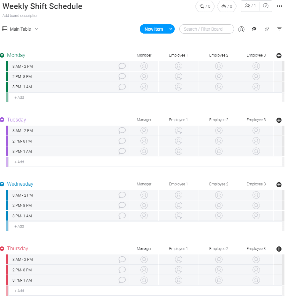
Task: Collapse the Tuesday group
Action: click(2, 120)
